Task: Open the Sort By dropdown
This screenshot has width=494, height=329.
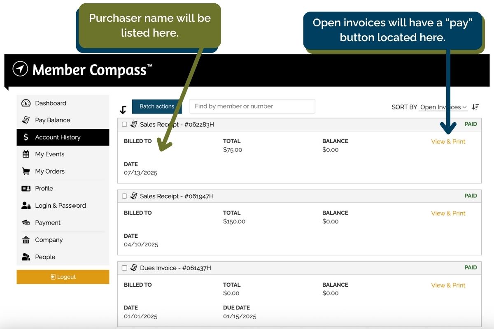Action: [x=443, y=107]
